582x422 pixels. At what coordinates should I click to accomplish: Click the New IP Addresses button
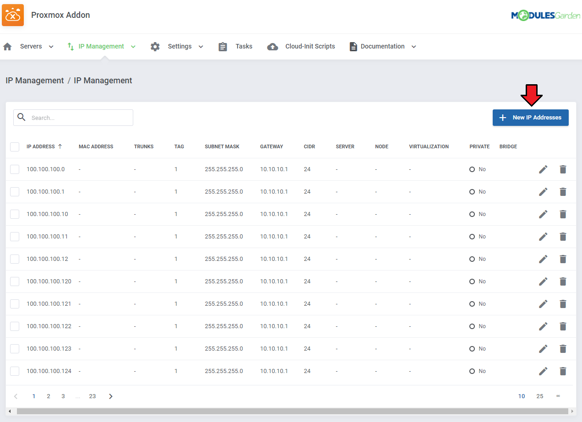pyautogui.click(x=530, y=118)
